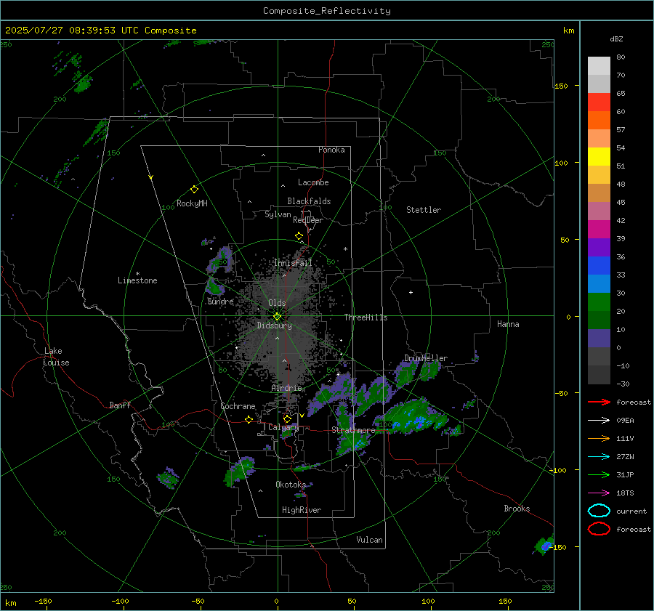Click the dBZ legend heading
The width and height of the screenshot is (654, 611).
point(616,39)
